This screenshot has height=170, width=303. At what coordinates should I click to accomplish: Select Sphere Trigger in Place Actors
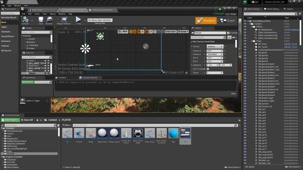[x=33, y=101]
